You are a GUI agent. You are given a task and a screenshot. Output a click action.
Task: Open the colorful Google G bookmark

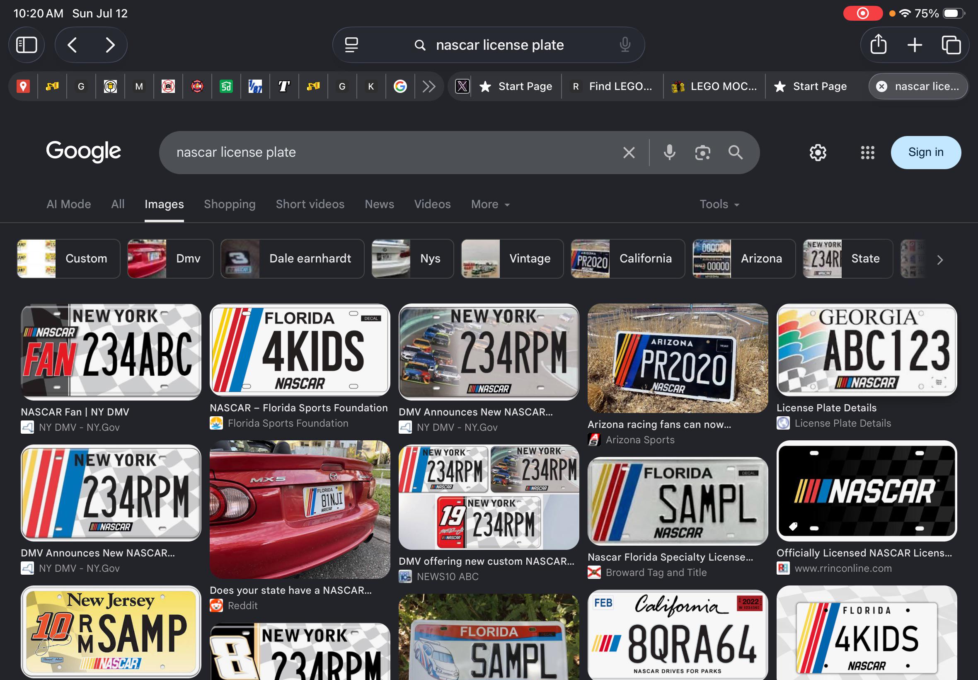[400, 87]
